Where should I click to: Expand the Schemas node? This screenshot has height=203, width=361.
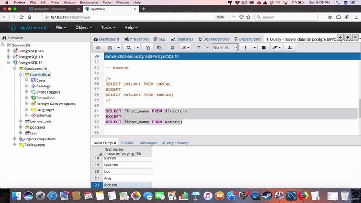tap(27, 115)
